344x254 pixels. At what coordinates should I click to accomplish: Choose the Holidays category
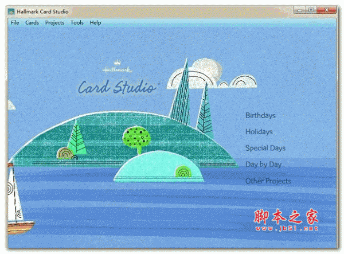pos(259,132)
